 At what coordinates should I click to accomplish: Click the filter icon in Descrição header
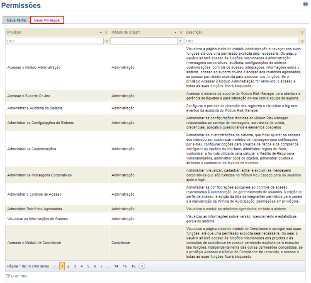(x=302, y=32)
